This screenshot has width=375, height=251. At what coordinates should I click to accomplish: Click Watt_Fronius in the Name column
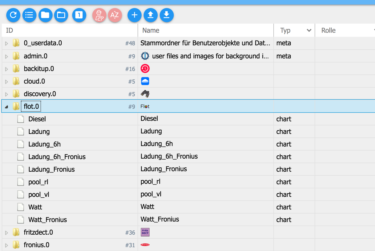(160, 219)
